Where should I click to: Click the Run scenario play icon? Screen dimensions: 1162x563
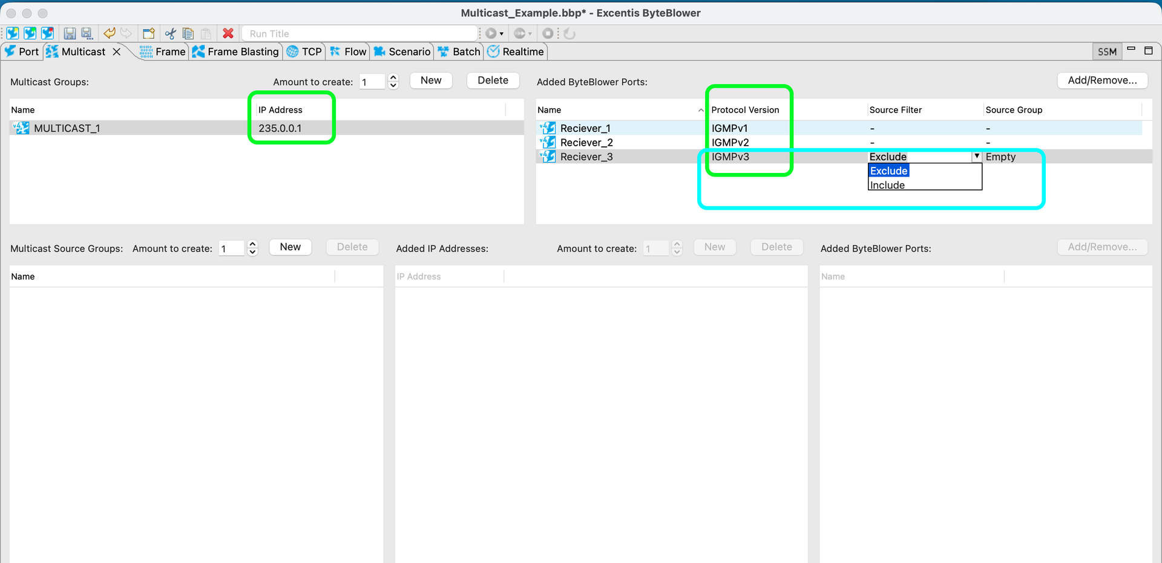click(491, 33)
